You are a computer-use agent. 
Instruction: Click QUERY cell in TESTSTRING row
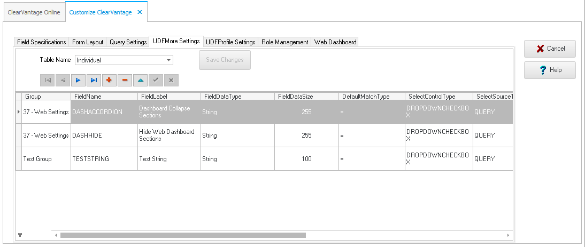coord(492,159)
